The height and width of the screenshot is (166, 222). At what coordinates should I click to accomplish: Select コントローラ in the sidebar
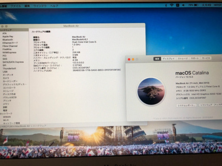[x=9, y=88]
